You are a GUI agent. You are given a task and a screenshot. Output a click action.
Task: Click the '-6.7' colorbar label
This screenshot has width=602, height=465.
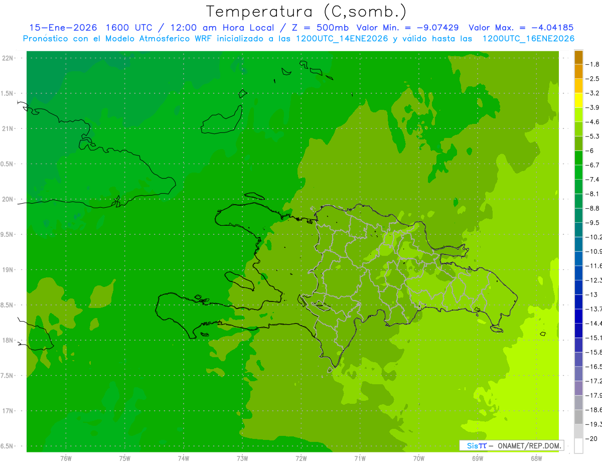[x=593, y=165]
